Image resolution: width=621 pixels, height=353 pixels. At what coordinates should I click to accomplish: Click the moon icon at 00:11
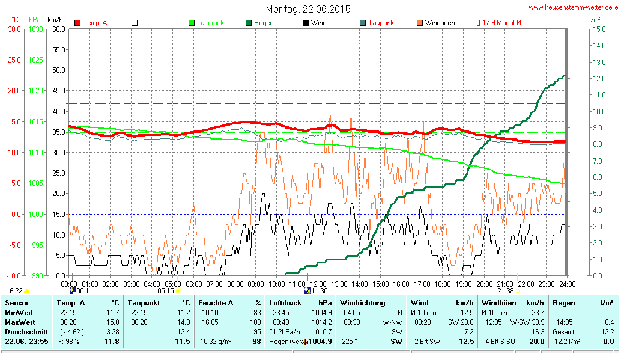pos(73,290)
